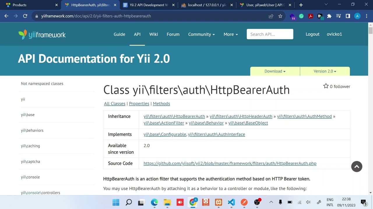Click the Yii Framework logo
This screenshot has height=209, width=373.
pos(42,35)
